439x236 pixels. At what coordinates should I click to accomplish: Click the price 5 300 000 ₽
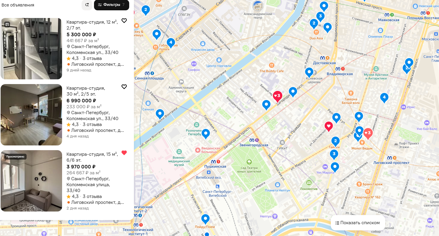point(81,35)
